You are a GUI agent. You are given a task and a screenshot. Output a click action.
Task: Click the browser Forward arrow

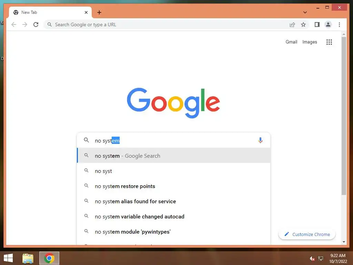(x=25, y=24)
